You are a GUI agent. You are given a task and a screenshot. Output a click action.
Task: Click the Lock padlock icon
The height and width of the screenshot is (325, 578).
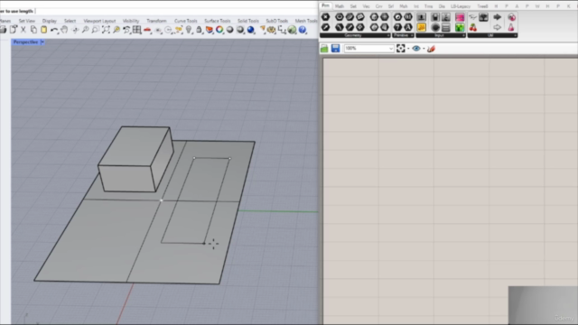tap(199, 30)
